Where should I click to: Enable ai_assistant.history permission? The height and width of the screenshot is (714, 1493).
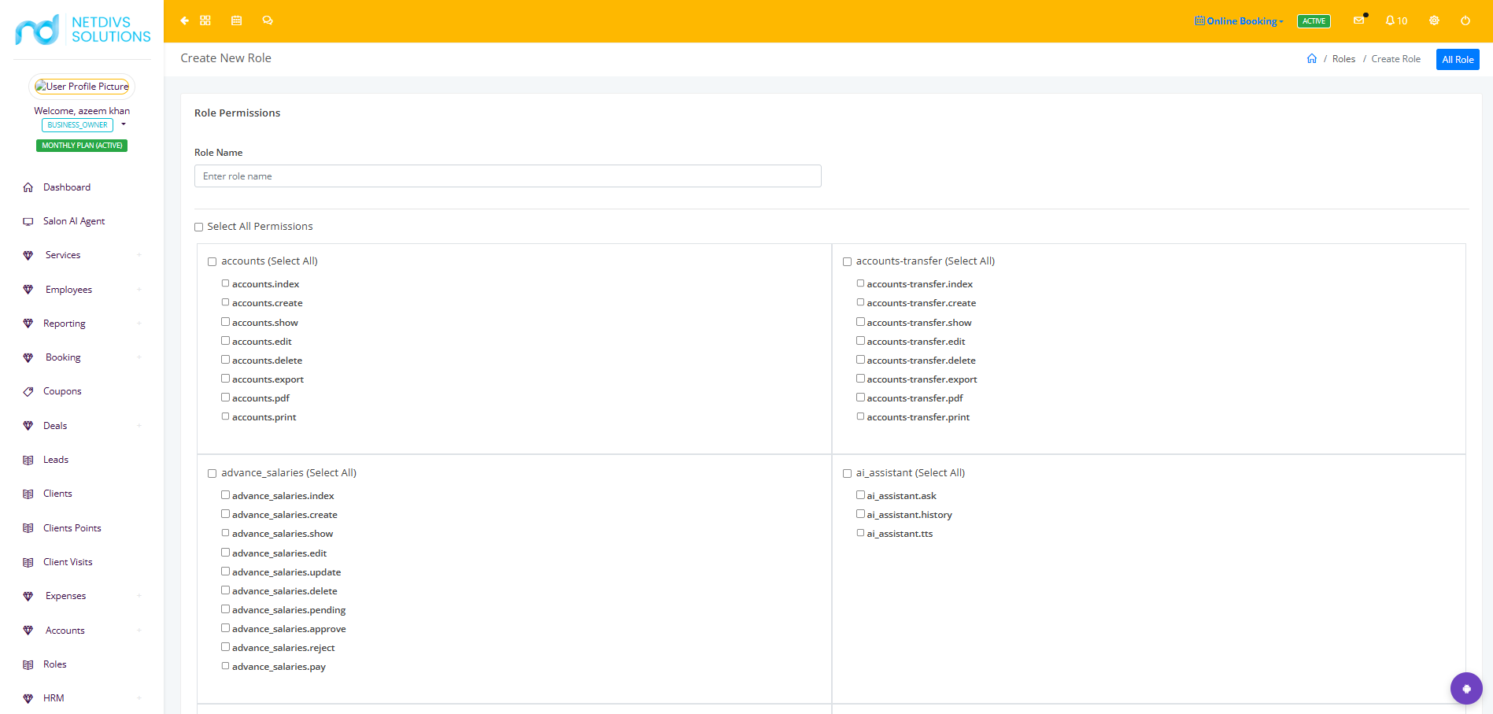(x=861, y=514)
